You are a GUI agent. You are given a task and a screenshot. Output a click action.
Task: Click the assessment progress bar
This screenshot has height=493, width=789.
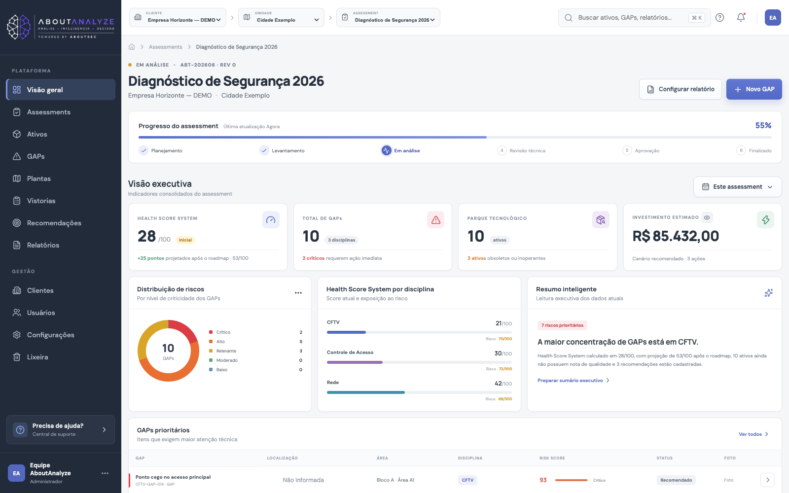(x=455, y=137)
